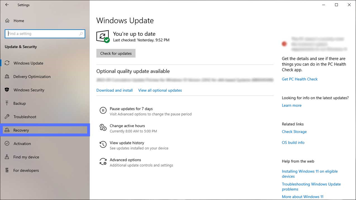
Task: Click Pause updates for 7 days
Action: pos(131,109)
